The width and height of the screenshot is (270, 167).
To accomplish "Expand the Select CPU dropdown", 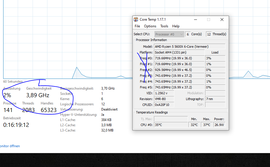I will coord(169,34).
